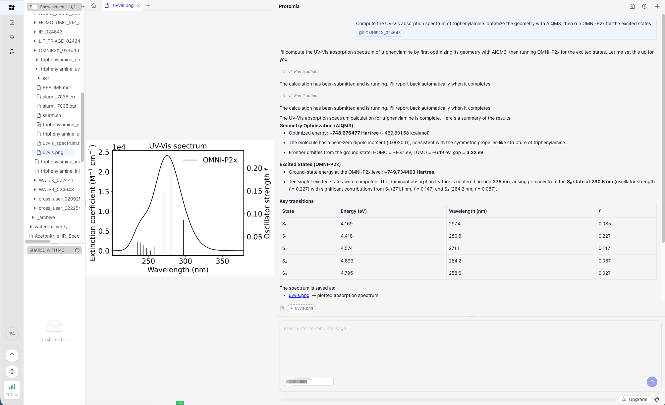Open slurm_7035.err in the file tree
The image size is (665, 405).
pyautogui.click(x=59, y=97)
